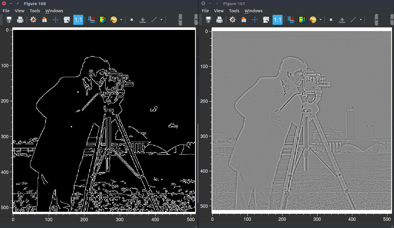Open gear settings in Figure 107 toolbar
394x228 pixels.
coord(232,20)
